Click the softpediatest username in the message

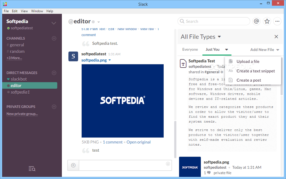pos(94,54)
